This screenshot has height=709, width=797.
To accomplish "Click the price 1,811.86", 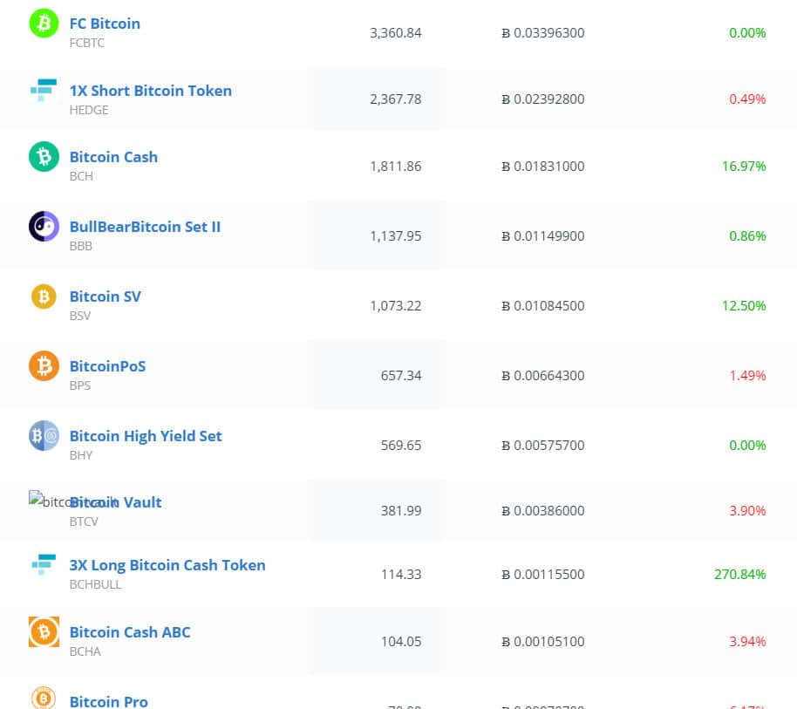I will (396, 167).
